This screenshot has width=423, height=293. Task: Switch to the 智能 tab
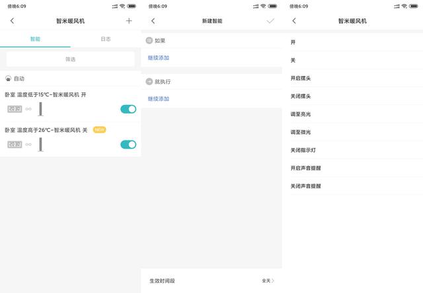pos(35,39)
